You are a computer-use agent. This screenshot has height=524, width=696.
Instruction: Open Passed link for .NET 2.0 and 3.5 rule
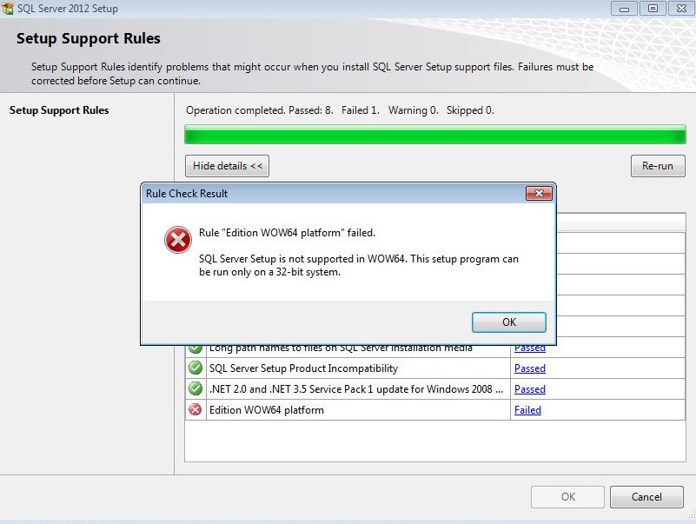530,389
